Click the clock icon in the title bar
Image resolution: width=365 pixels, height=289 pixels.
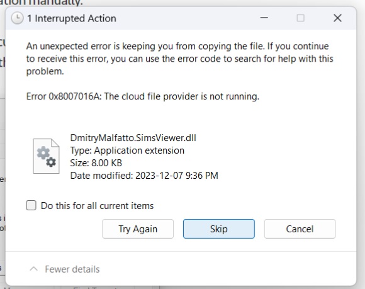click(x=17, y=18)
